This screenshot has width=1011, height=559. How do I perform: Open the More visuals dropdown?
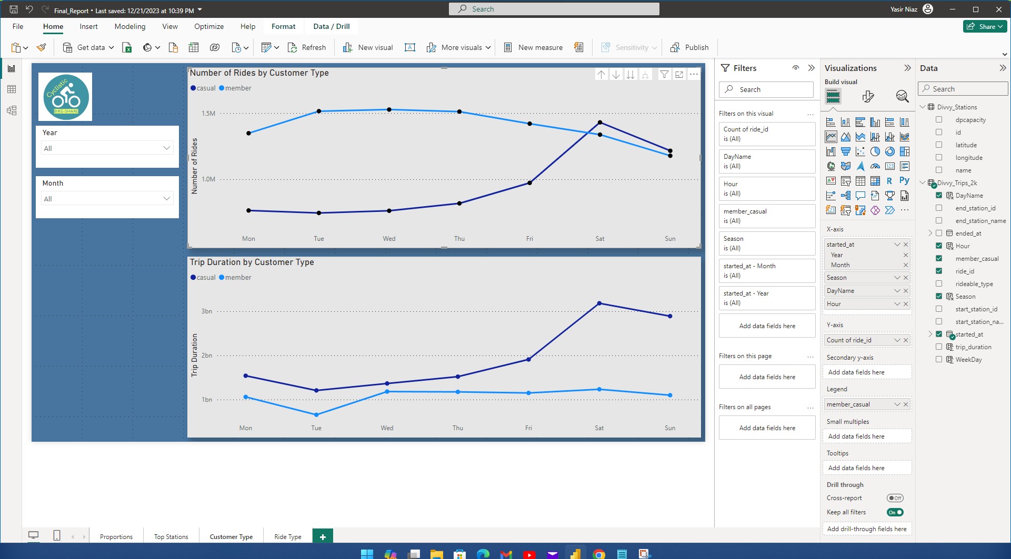[488, 47]
